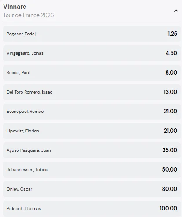Click the 4.50 odds value

point(171,53)
